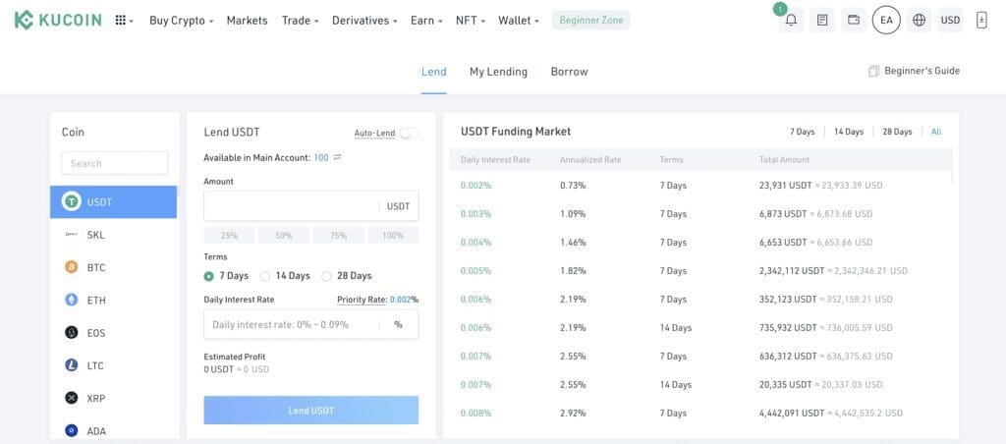
Task: Click the 0.005% daily rate row
Action: pyautogui.click(x=701, y=271)
